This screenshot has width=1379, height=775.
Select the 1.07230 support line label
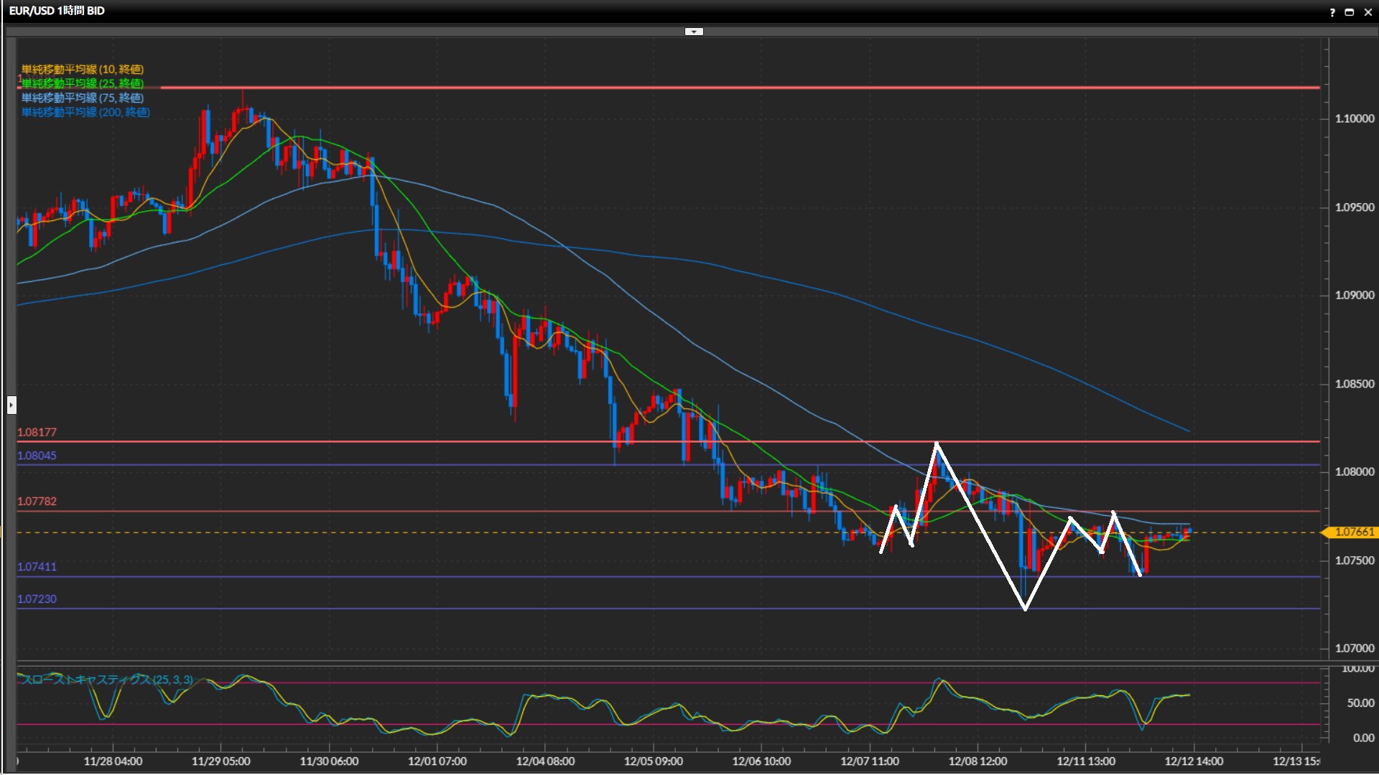(37, 598)
